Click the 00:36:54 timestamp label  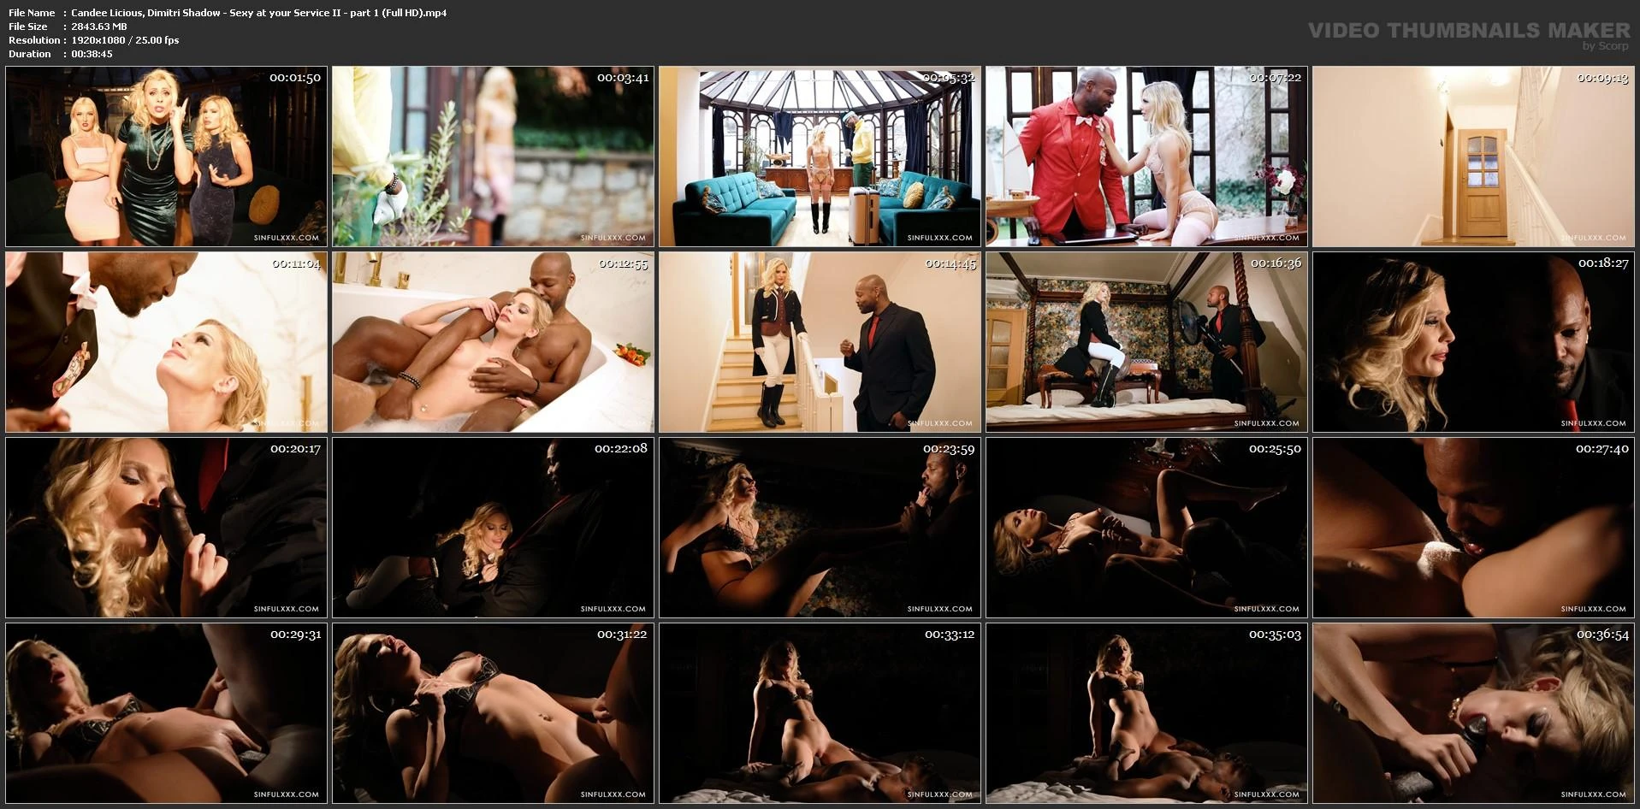[x=1602, y=635]
